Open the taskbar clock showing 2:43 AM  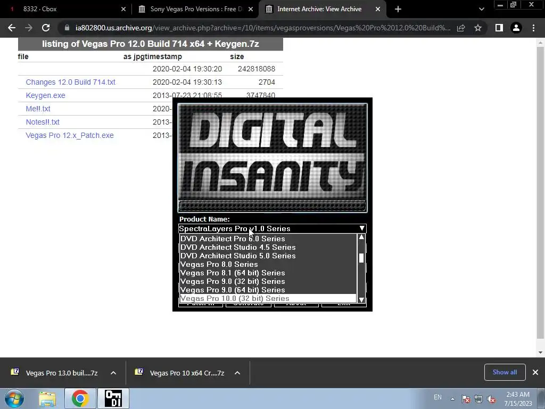[518, 399]
